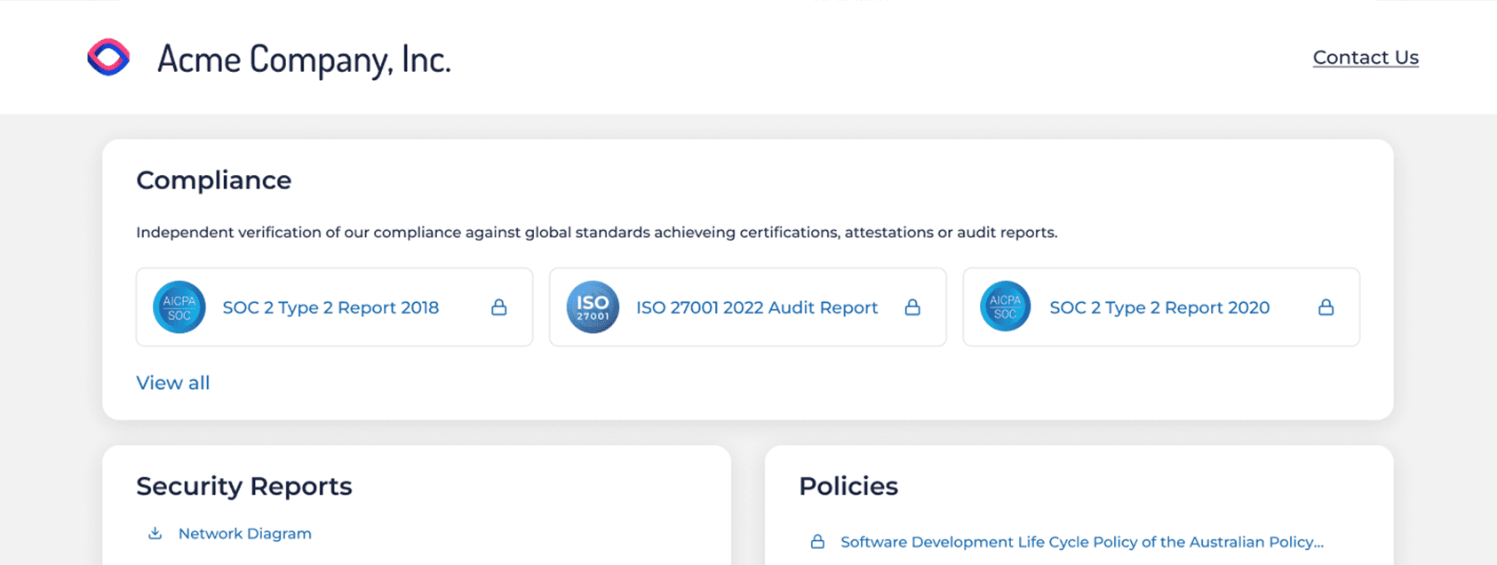Screen dimensions: 1497x565
Task: Click the AICPA SOC badge for 2018 report
Action: tap(179, 307)
